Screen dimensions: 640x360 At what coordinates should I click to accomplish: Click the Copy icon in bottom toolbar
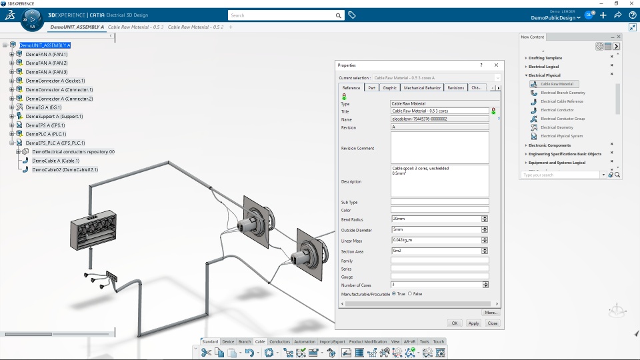[x=219, y=352]
